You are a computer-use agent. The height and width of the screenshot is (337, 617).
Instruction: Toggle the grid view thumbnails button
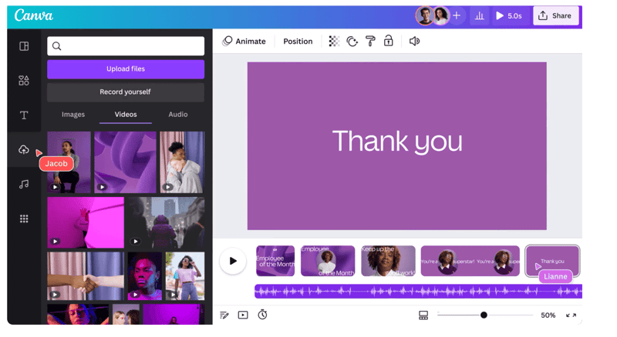pos(423,315)
